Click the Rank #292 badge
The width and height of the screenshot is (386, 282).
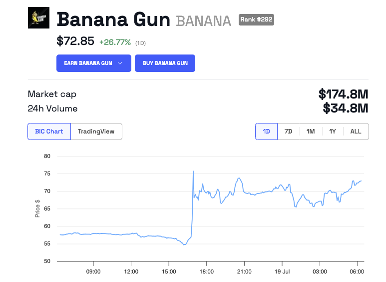[256, 19]
